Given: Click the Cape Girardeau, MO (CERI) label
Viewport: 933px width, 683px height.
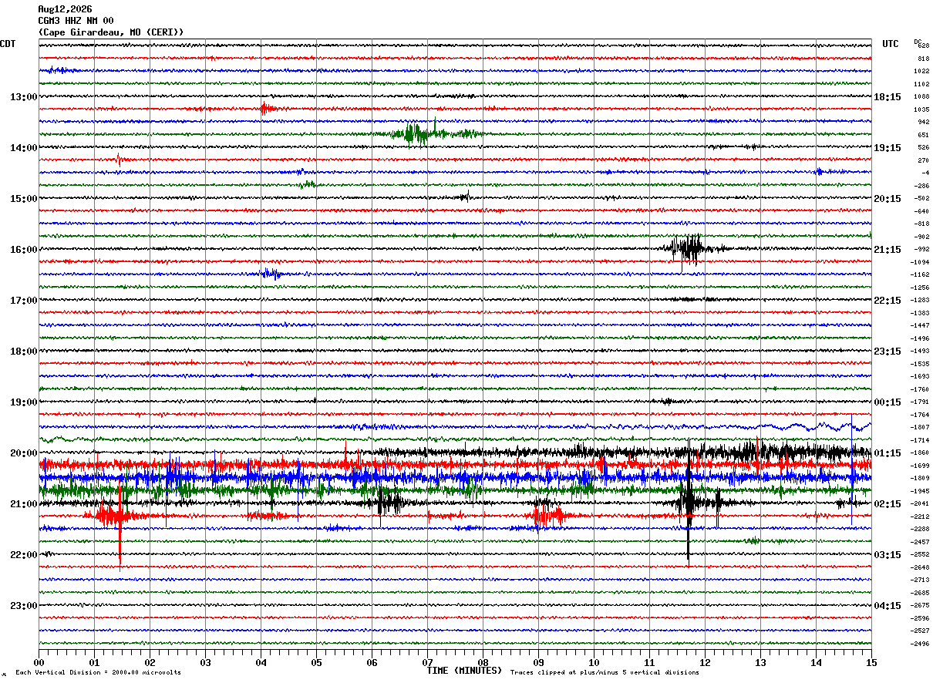Looking at the screenshot, I should pyautogui.click(x=111, y=32).
